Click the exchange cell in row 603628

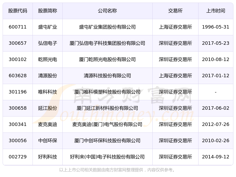point(175,76)
